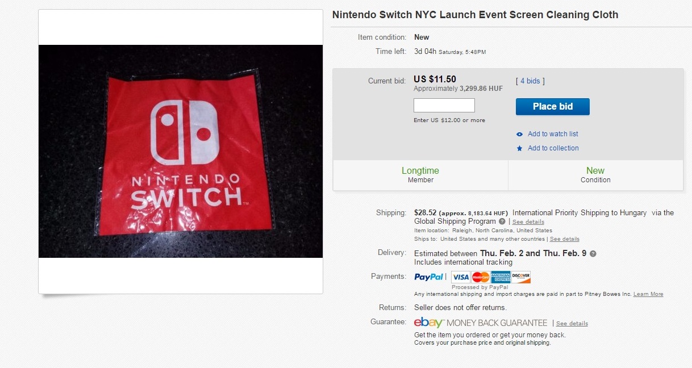The image size is (692, 368).
Task: Click the Add to collection link
Action: coord(553,148)
